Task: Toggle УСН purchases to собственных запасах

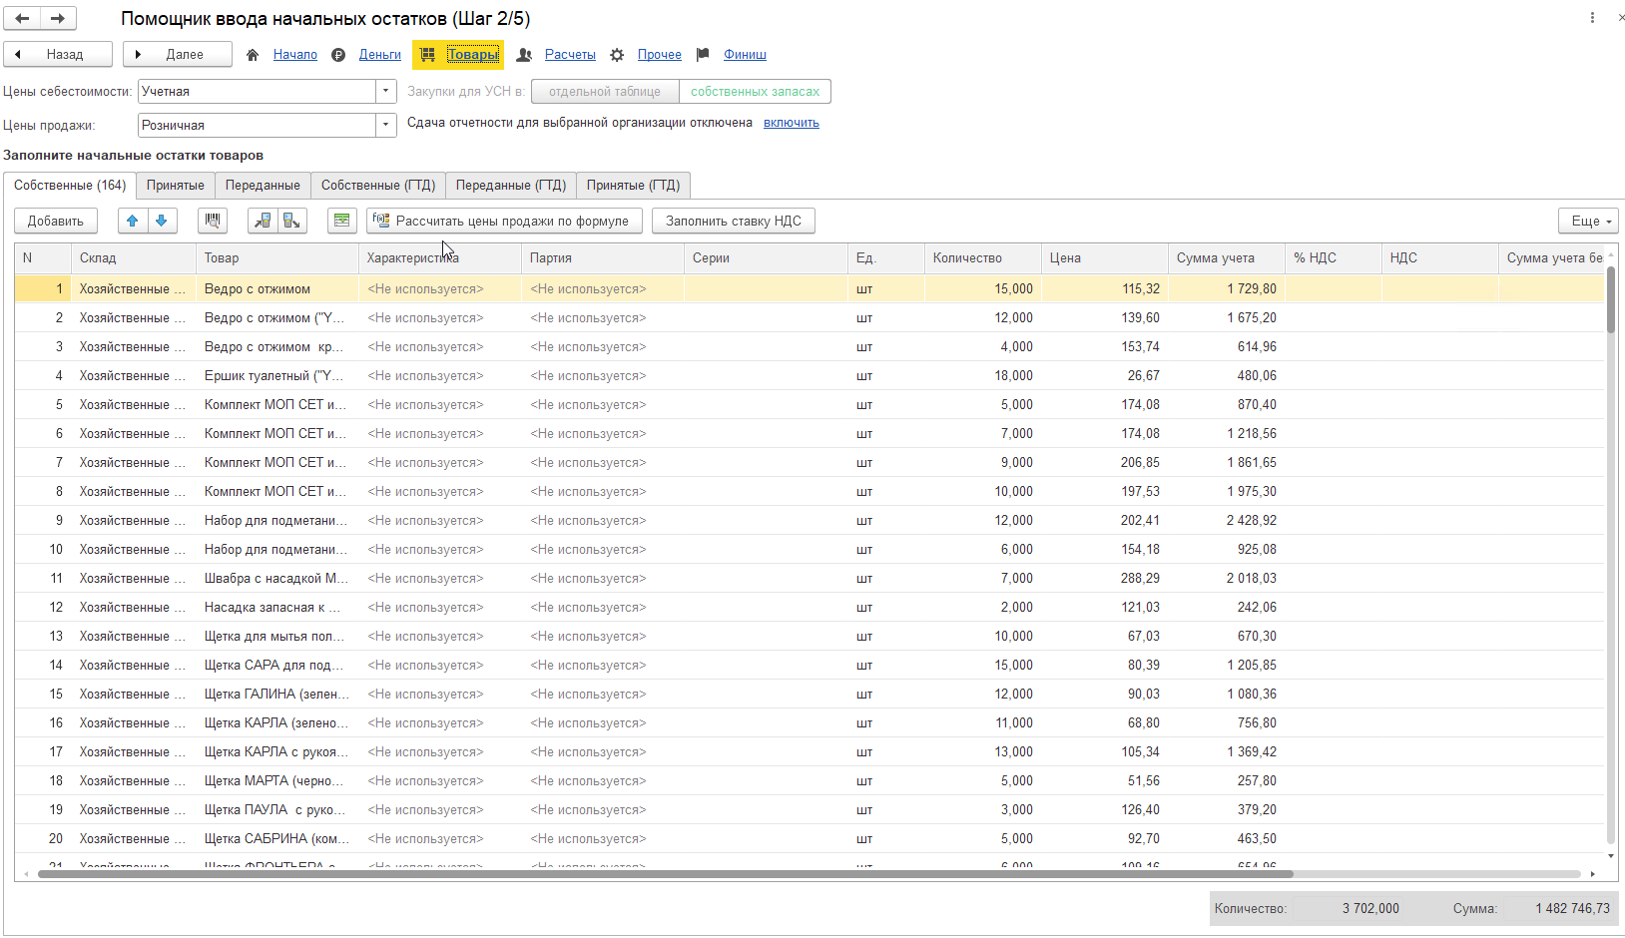Action: [755, 92]
